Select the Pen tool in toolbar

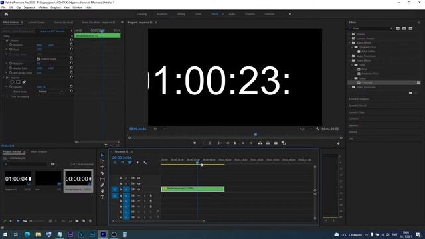coord(102,185)
